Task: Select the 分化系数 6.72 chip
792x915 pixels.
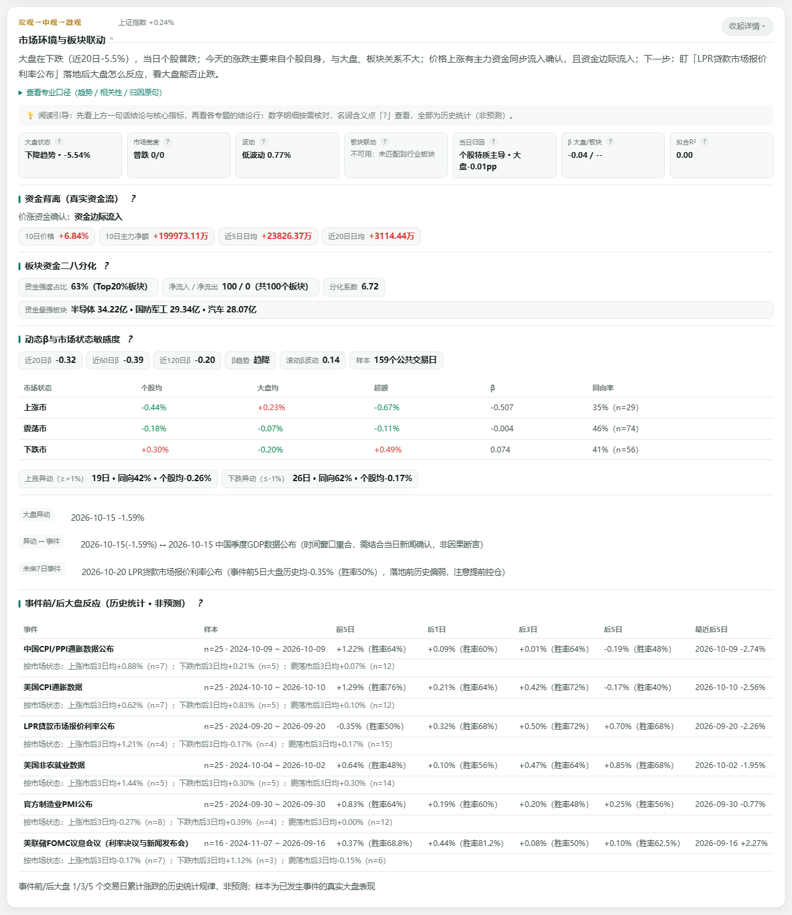Action: click(x=354, y=287)
